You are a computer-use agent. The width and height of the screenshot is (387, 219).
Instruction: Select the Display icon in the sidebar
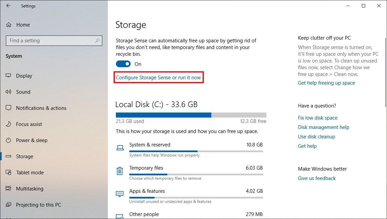8,76
